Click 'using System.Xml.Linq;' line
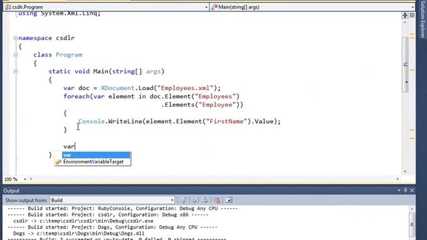Screen dimensions: 427x240 [59, 13]
